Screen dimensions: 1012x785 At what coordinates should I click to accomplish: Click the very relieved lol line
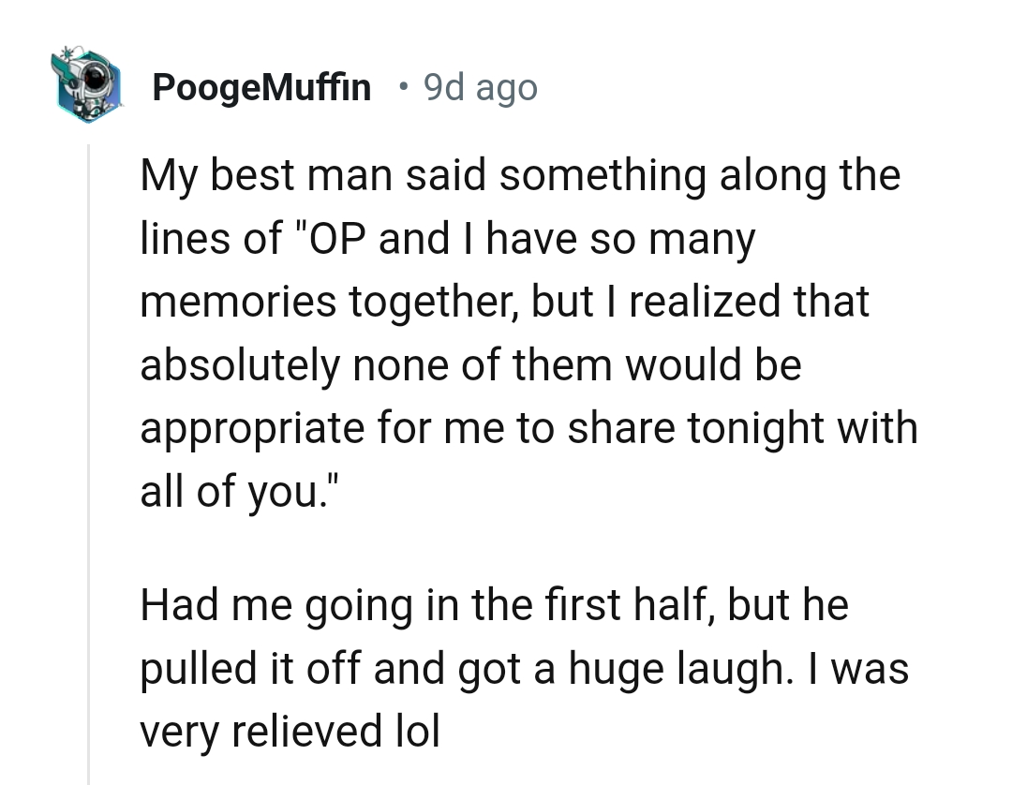point(290,732)
